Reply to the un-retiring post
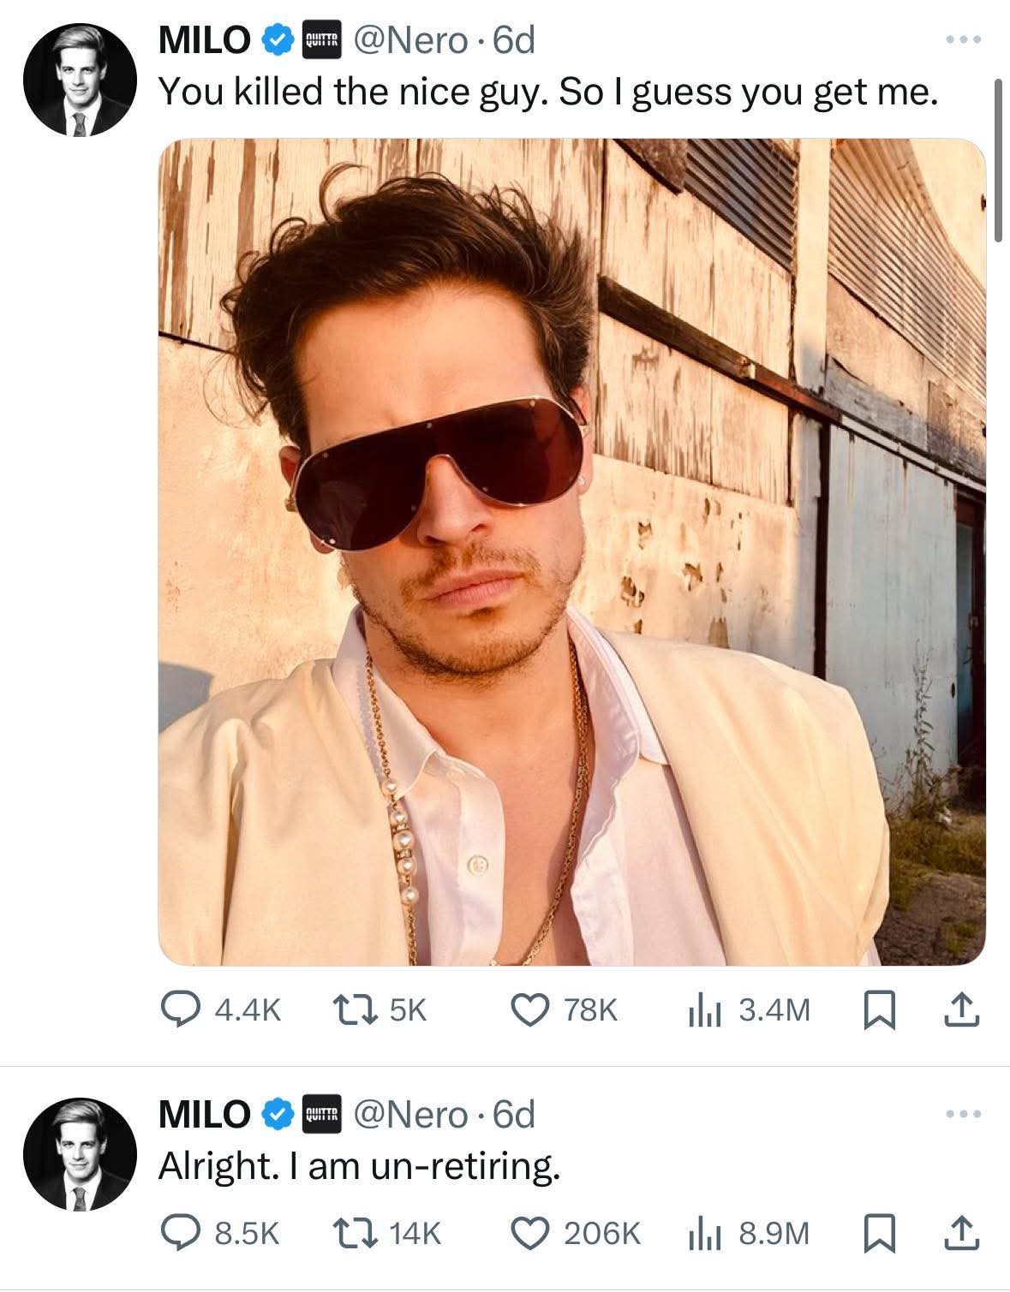 pyautogui.click(x=221, y=1233)
